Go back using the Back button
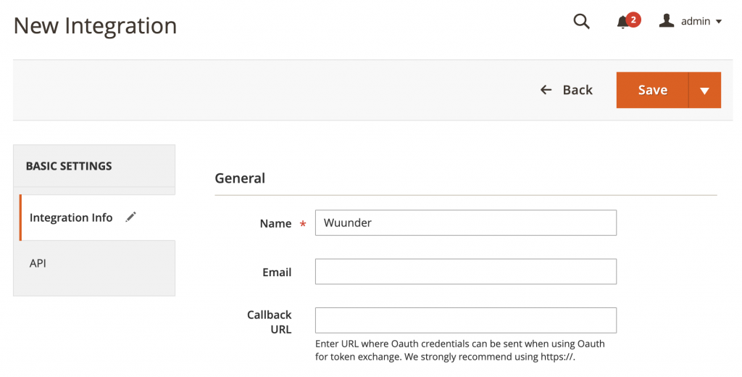This screenshot has width=742, height=377. 567,90
